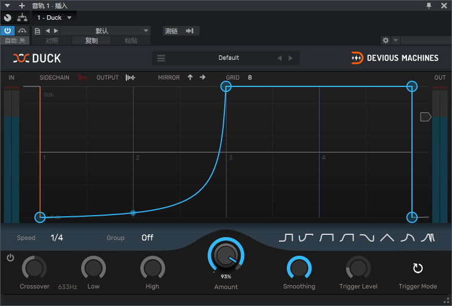Load previous host preset with left arrow
Image resolution: width=452 pixels, height=306 pixels.
point(47,30)
